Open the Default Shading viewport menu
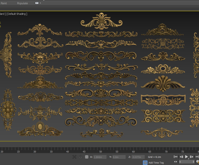Image resolution: width=199 pixels, height=165 pixels. (x=17, y=14)
